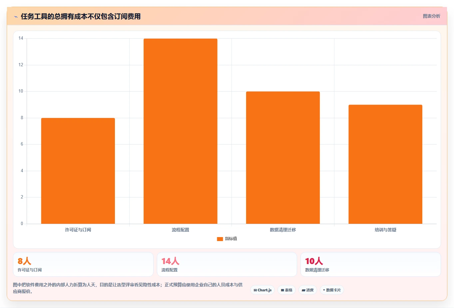Select the 8人 许可证与订阅 stat card
Viewport: 454px width, 308px height.
(x=83, y=264)
